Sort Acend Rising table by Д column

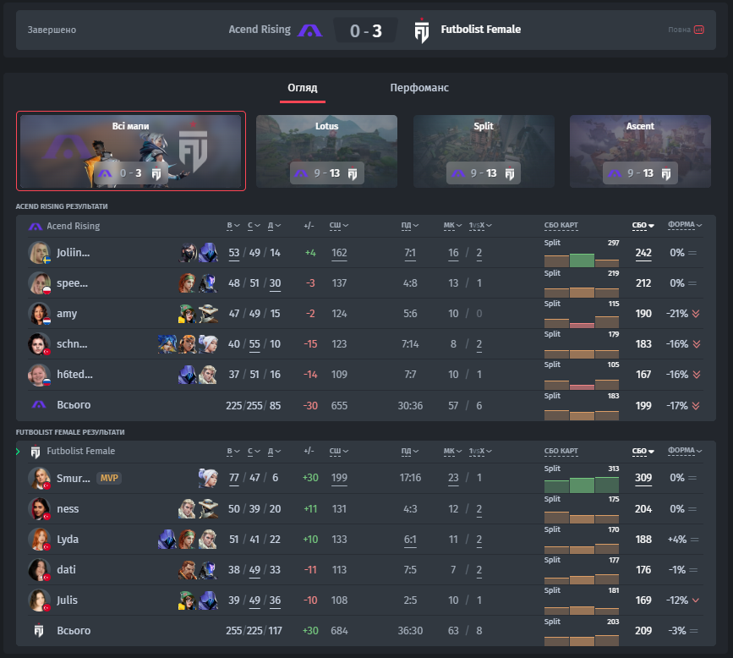[275, 226]
